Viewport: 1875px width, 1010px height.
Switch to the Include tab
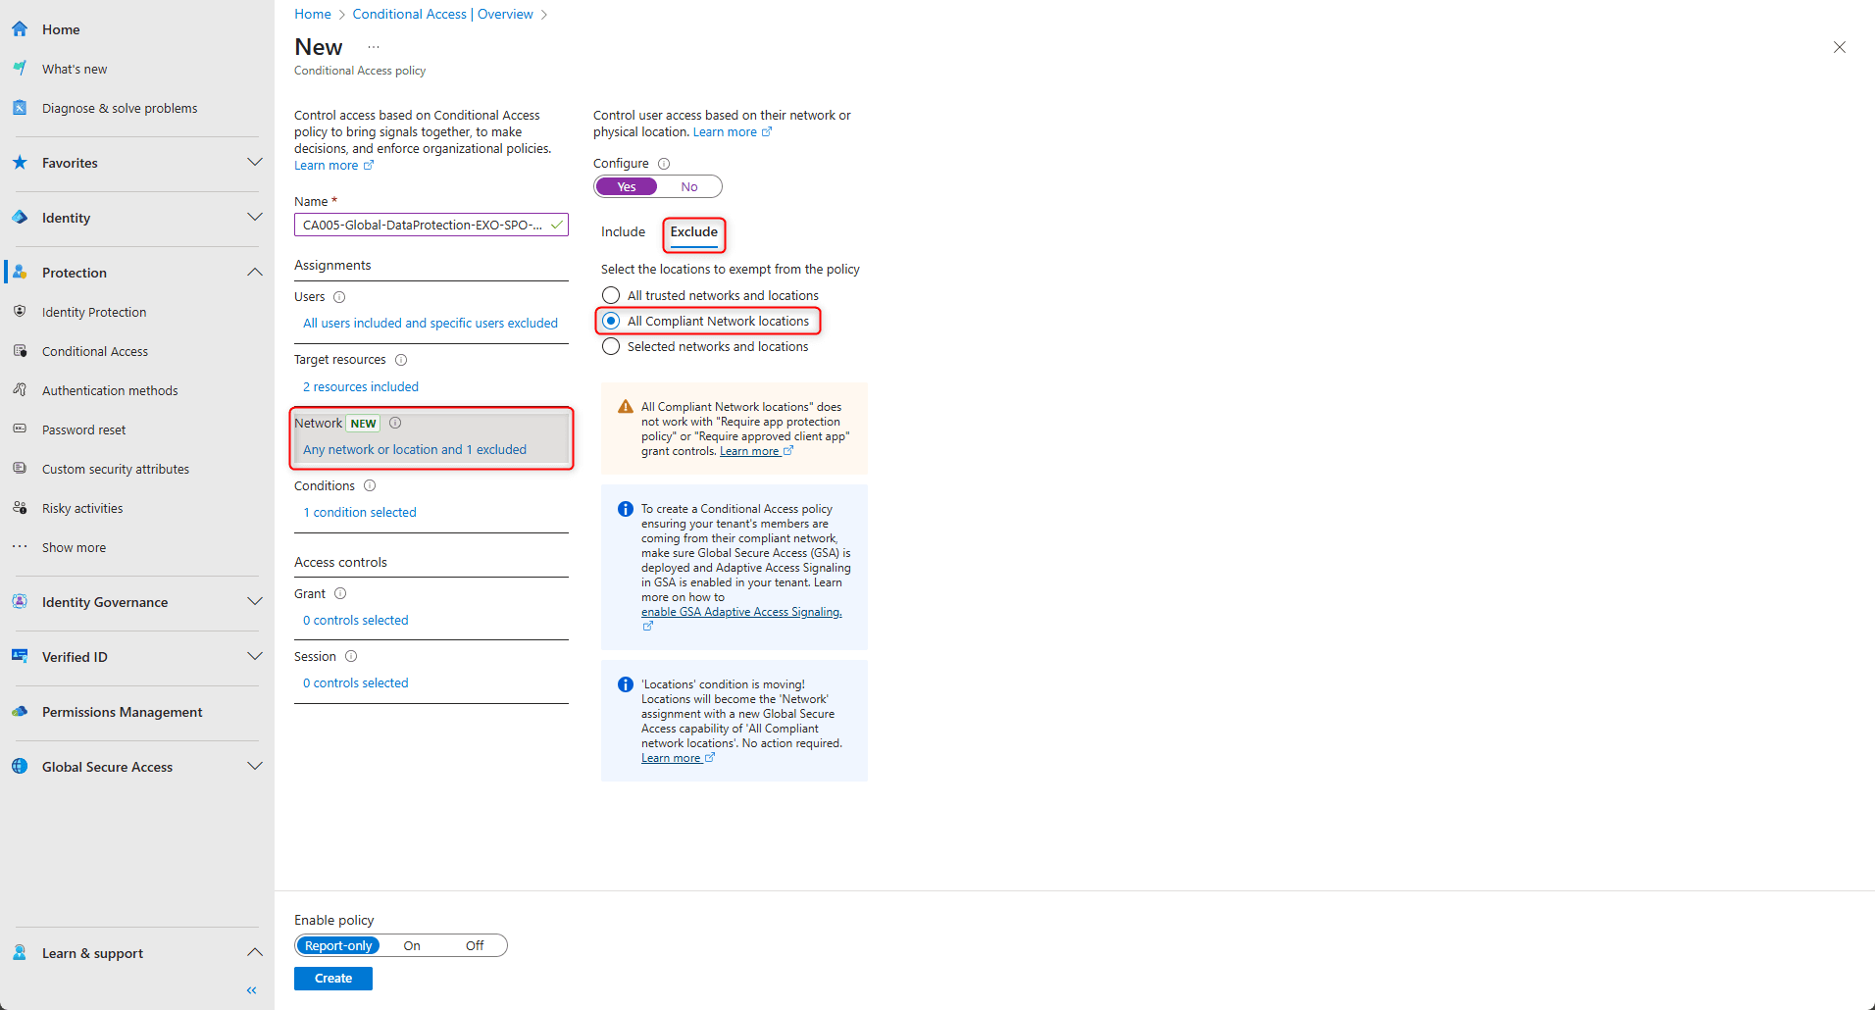coord(624,232)
